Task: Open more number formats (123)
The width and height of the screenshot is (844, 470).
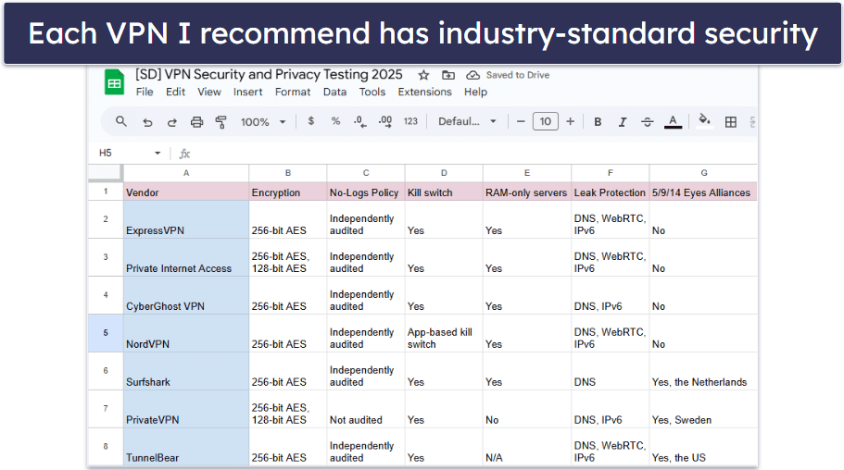Action: pyautogui.click(x=410, y=121)
